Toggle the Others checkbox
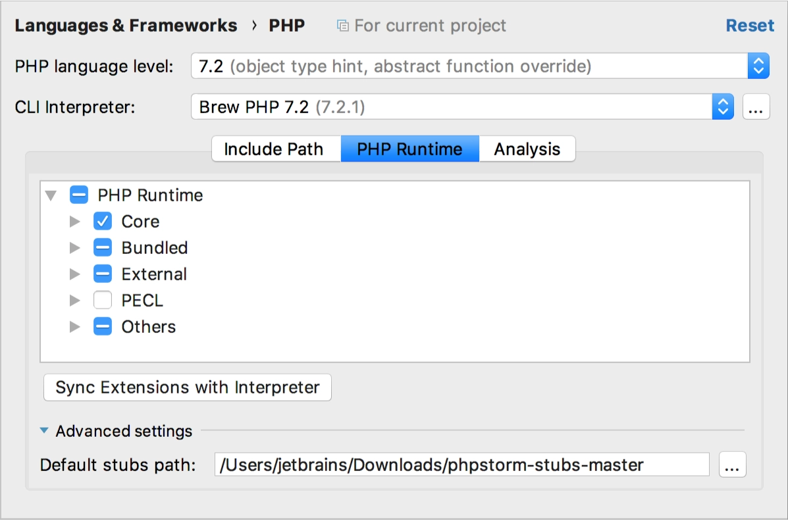788x521 pixels. point(103,326)
